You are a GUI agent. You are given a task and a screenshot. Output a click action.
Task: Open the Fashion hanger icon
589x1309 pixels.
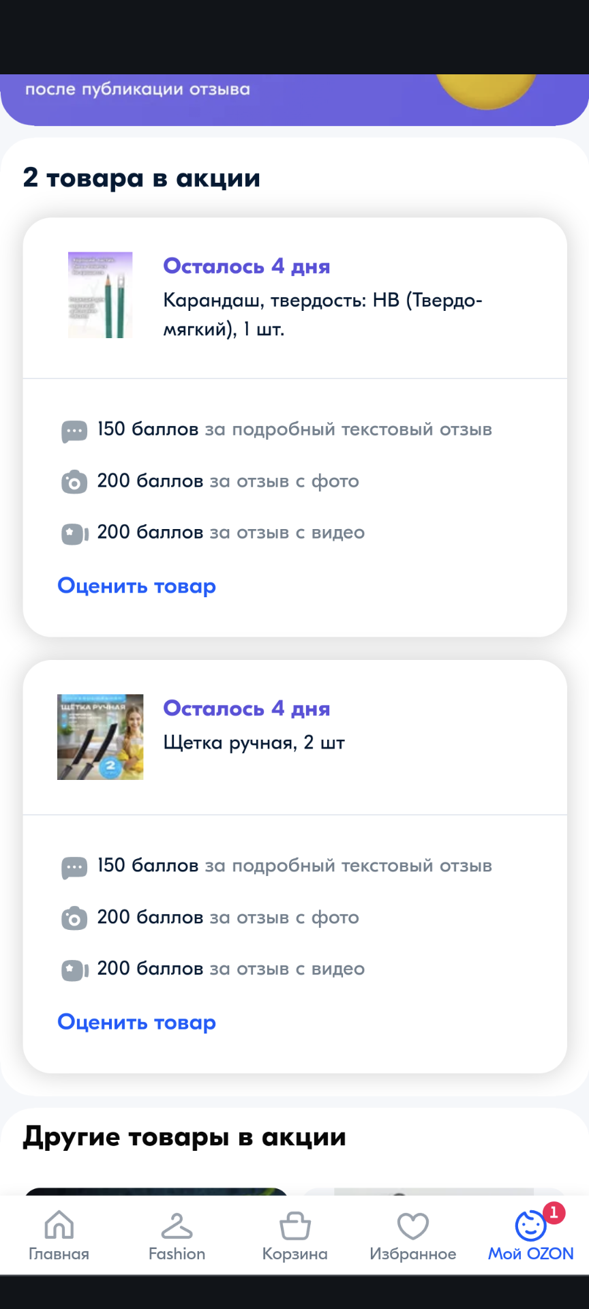[x=177, y=1225]
